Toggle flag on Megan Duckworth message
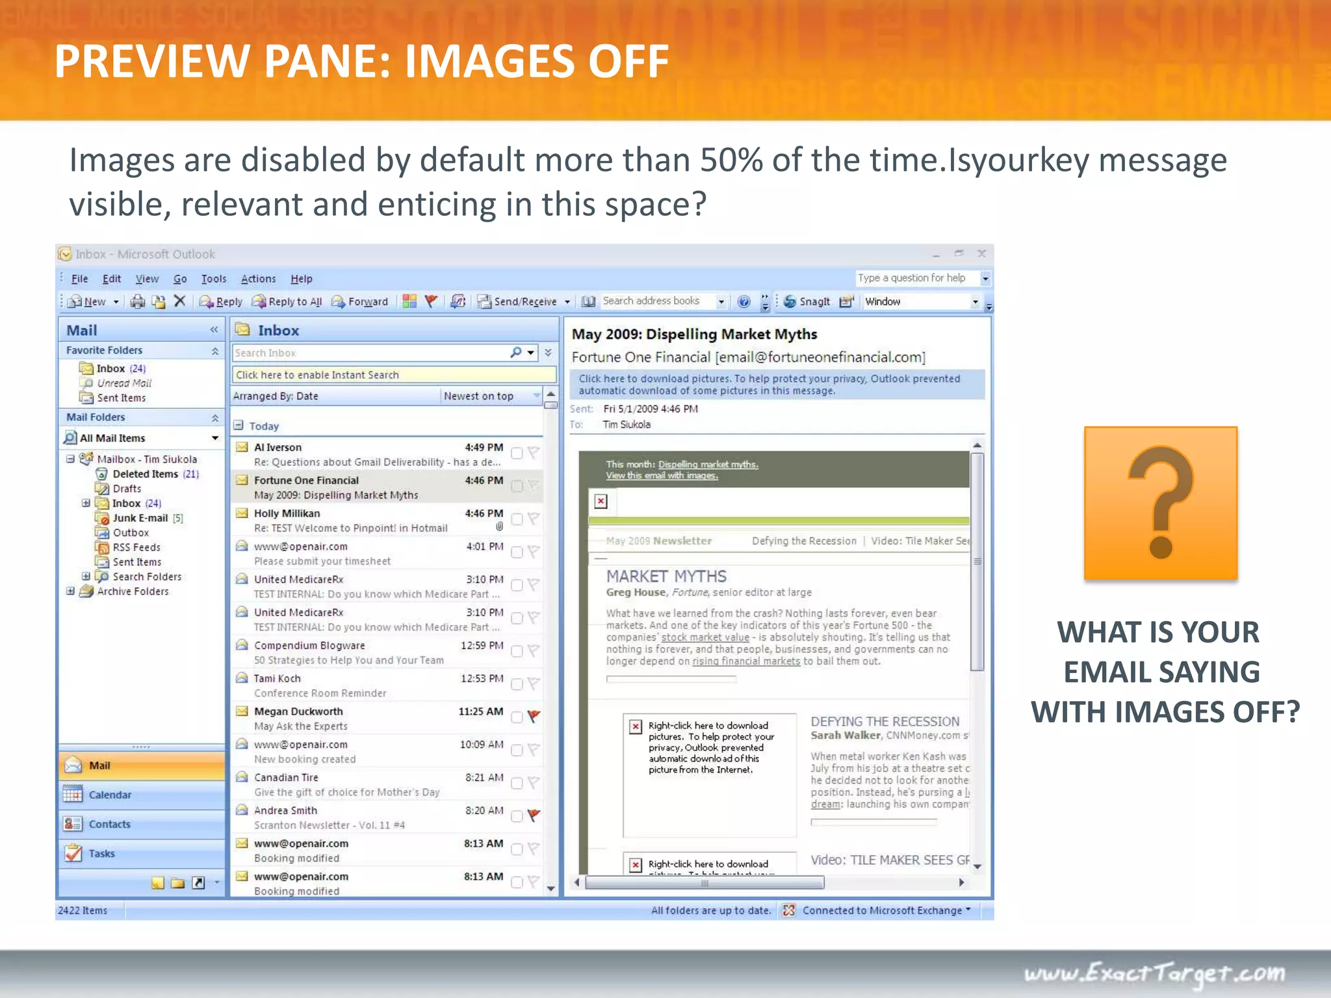This screenshot has height=998, width=1331. 534,717
